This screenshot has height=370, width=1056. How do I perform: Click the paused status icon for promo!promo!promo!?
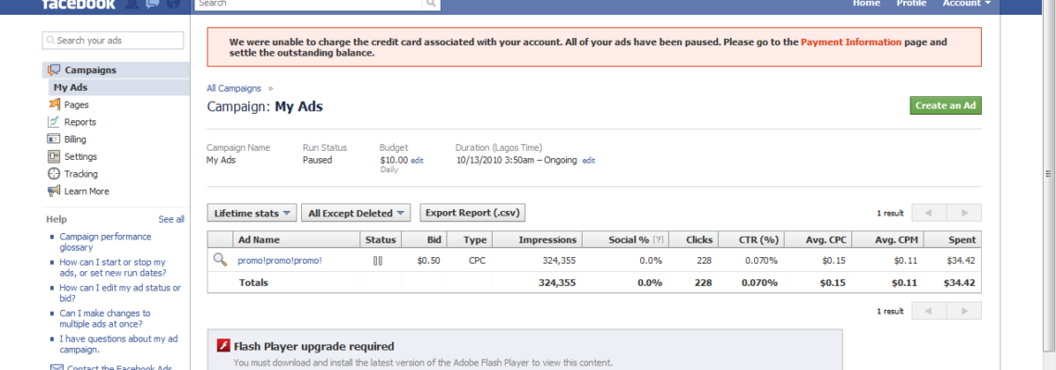click(378, 261)
